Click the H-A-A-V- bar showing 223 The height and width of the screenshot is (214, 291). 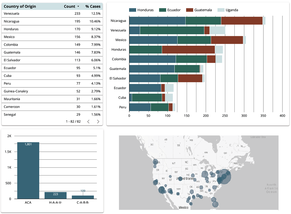(x=55, y=195)
